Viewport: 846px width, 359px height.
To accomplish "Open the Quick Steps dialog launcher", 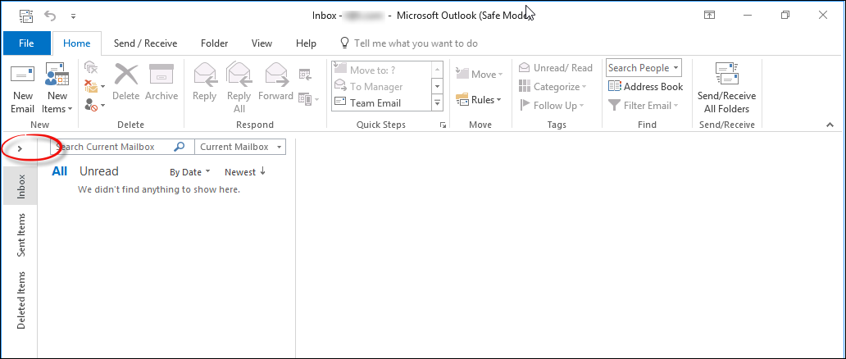I will pyautogui.click(x=443, y=125).
